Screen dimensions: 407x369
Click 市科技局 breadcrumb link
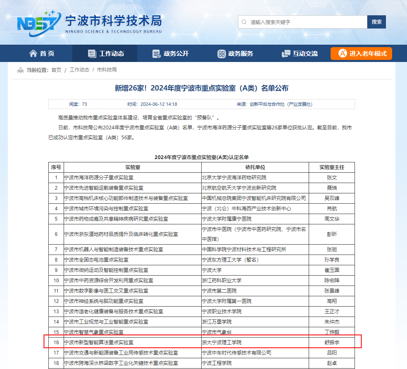click(107, 70)
